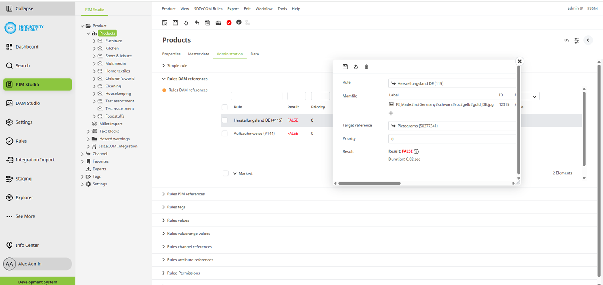Open the SDZeCOM Rules menu
Screen dimensions: 603x285
pos(208,9)
